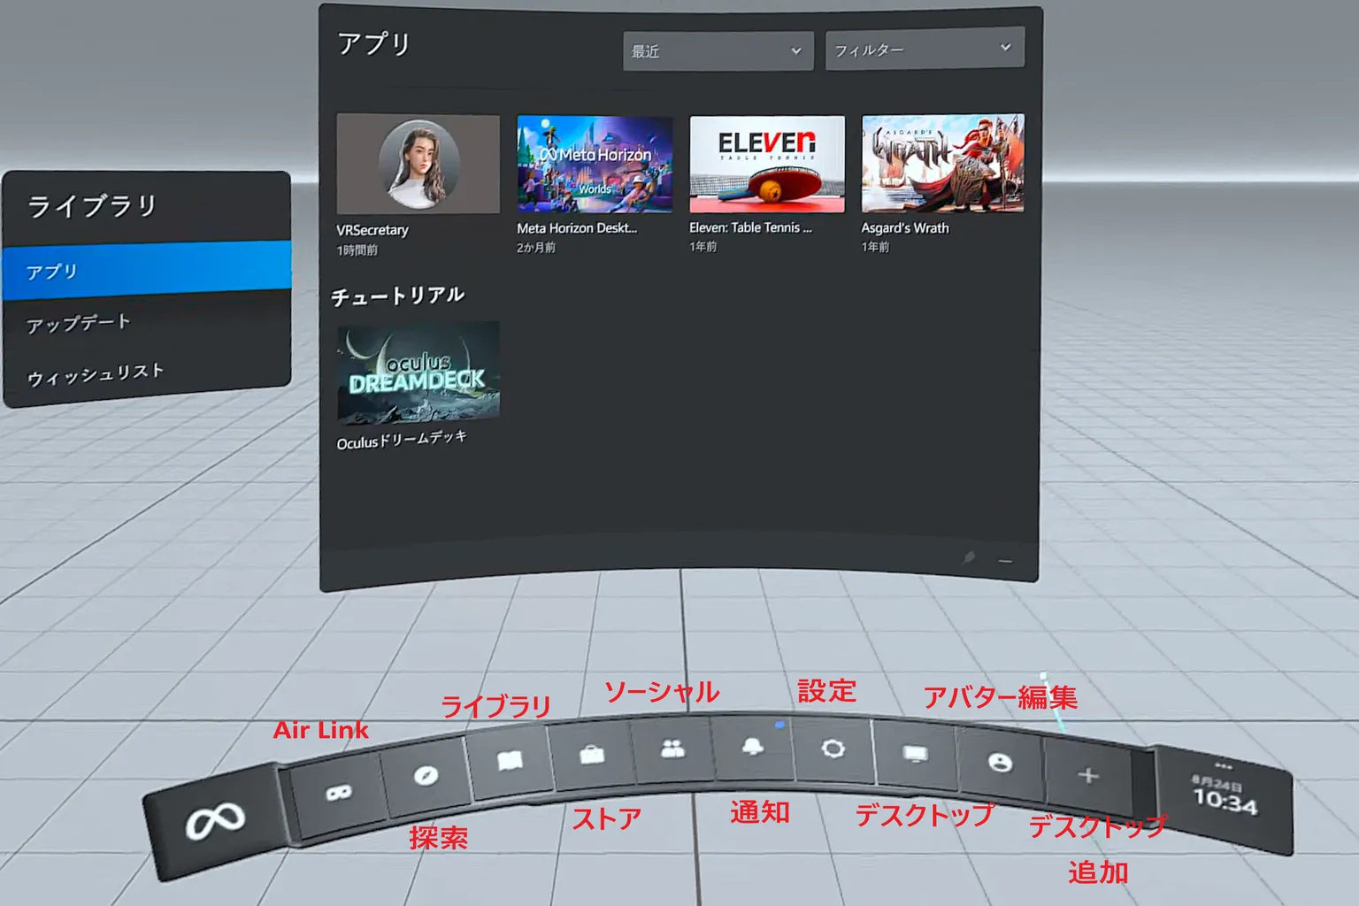Click the Meta Horizon Deskt... app name
The image size is (1359, 906).
tap(577, 228)
